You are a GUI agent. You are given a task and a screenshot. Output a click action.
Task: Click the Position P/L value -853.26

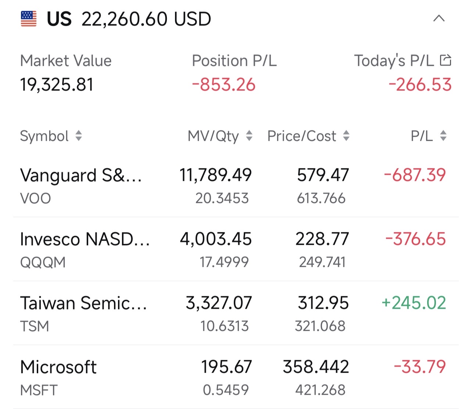point(224,85)
